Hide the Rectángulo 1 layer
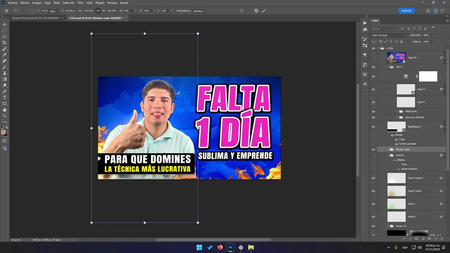The height and width of the screenshot is (253, 450). point(373,127)
